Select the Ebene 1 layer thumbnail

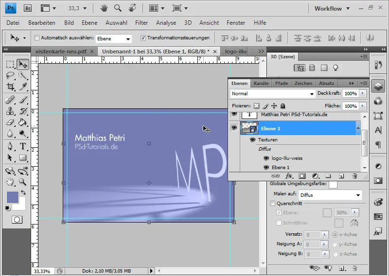point(249,128)
